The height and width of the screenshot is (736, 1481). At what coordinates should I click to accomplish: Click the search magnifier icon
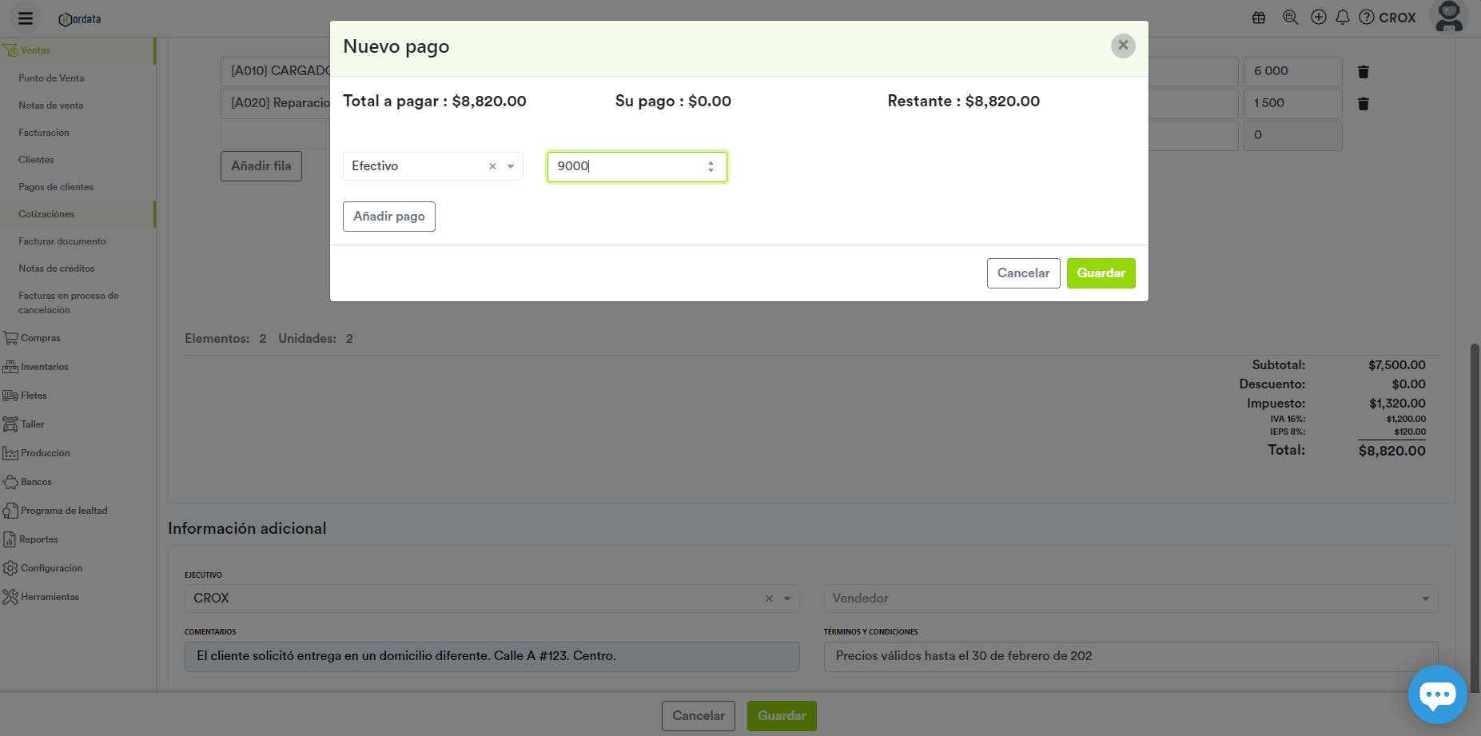[x=1290, y=18]
